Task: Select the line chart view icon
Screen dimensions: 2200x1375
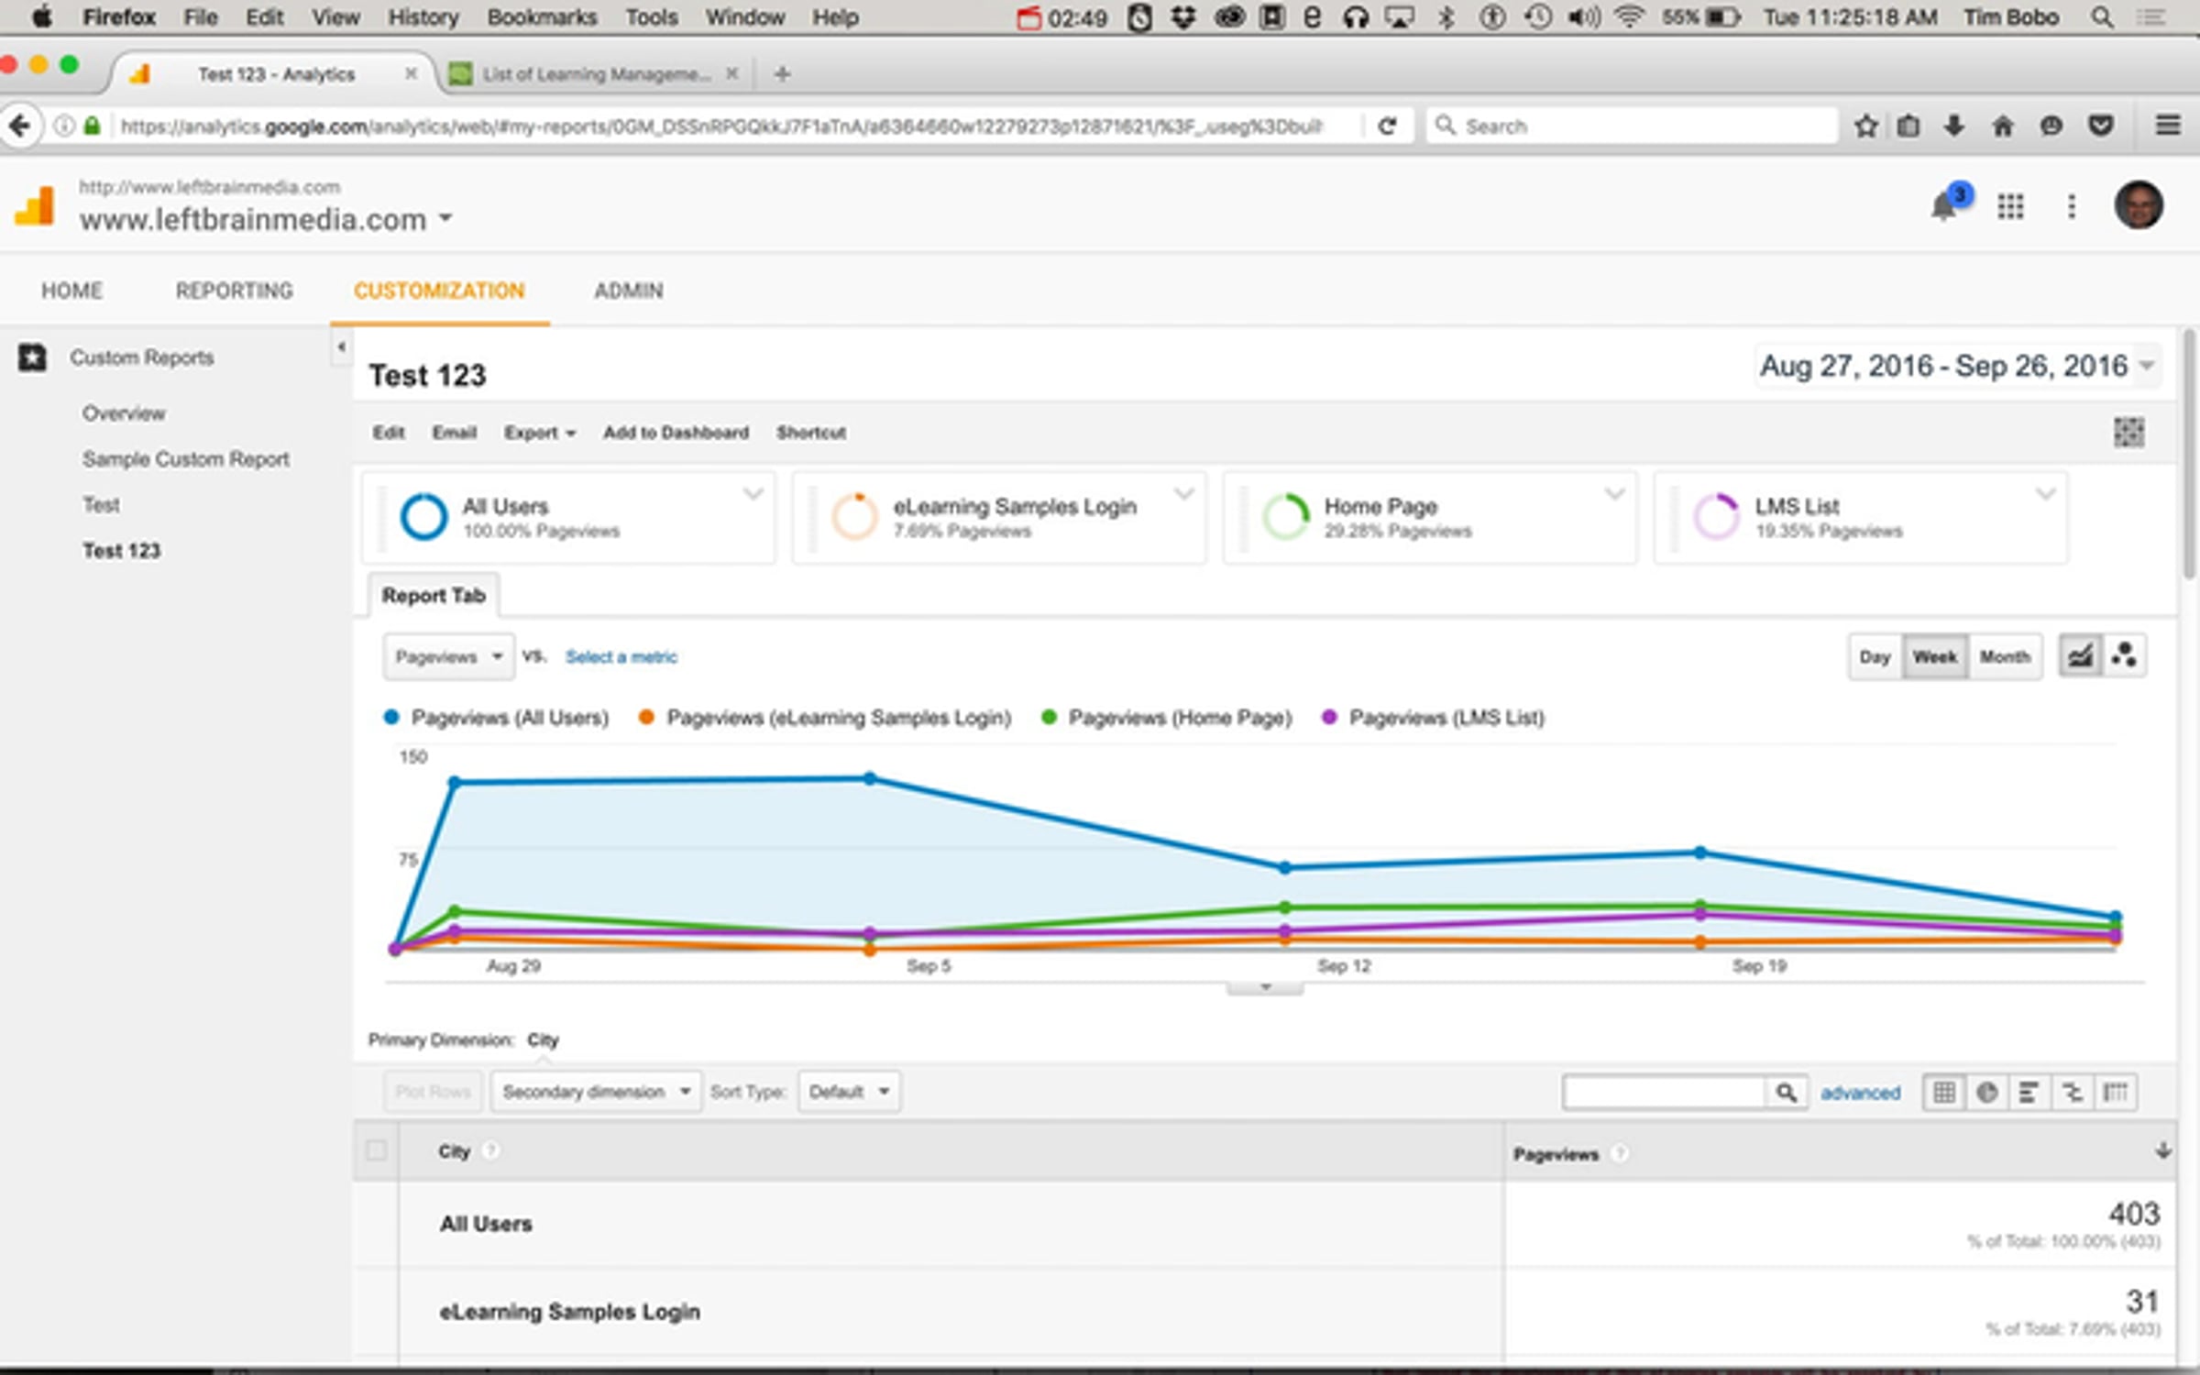Action: [2081, 656]
